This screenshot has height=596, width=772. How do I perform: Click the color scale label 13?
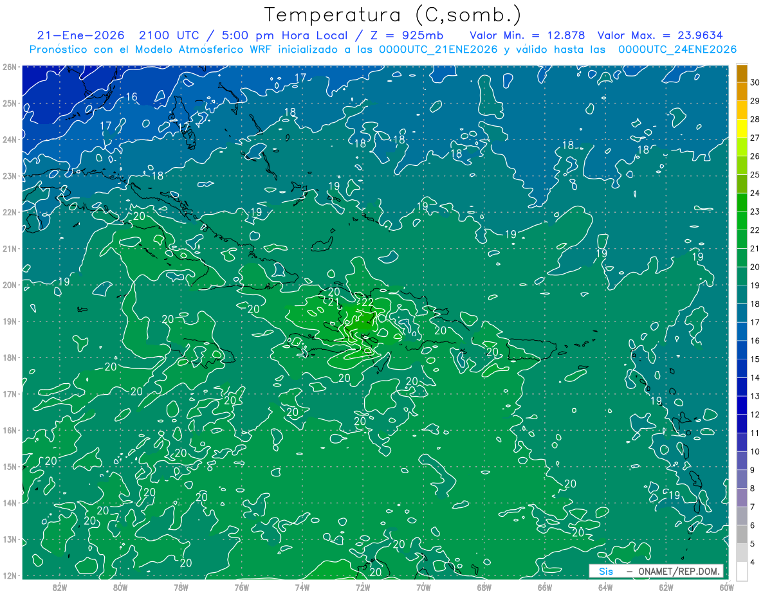pyautogui.click(x=756, y=396)
